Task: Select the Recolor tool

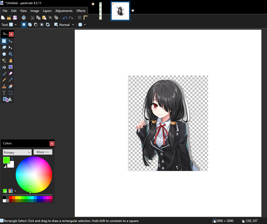Action: click(x=11, y=86)
